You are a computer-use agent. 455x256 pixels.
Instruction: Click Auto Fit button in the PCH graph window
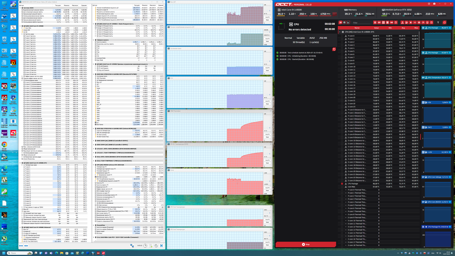[x=268, y=101]
